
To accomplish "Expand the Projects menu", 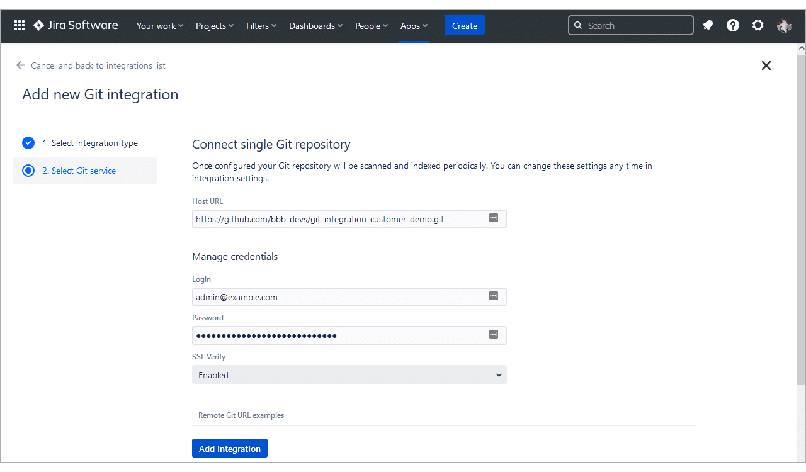I will click(x=214, y=26).
